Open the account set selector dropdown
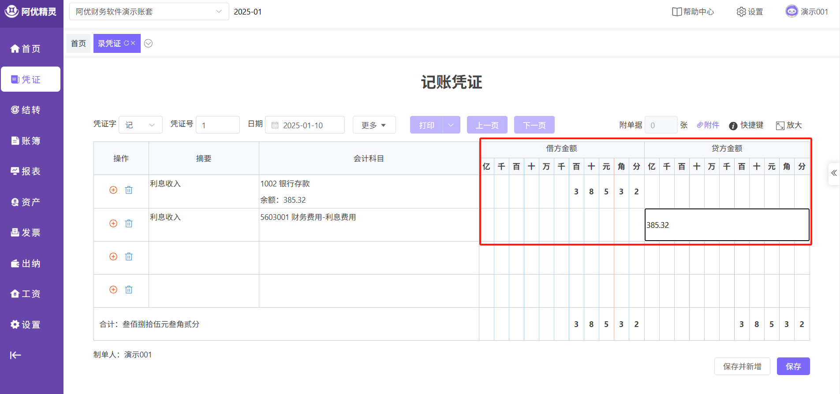The width and height of the screenshot is (840, 394). [149, 12]
